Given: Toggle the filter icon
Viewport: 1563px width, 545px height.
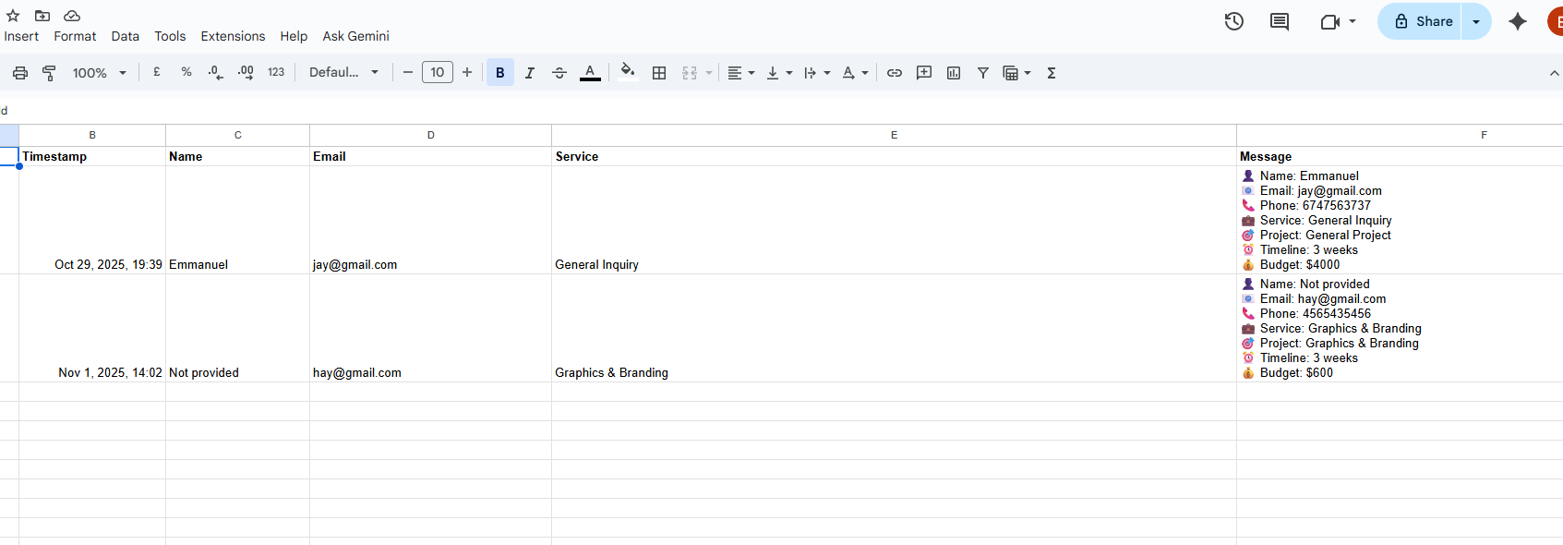Looking at the screenshot, I should coord(983,72).
